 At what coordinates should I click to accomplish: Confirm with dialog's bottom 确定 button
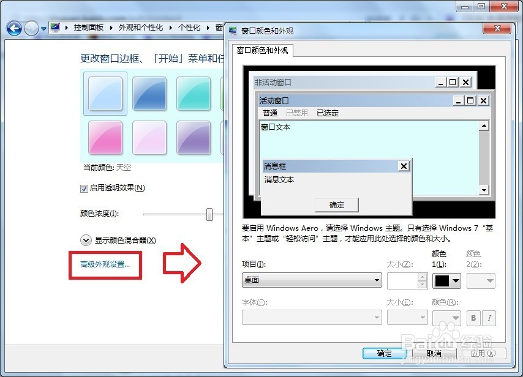(385, 353)
